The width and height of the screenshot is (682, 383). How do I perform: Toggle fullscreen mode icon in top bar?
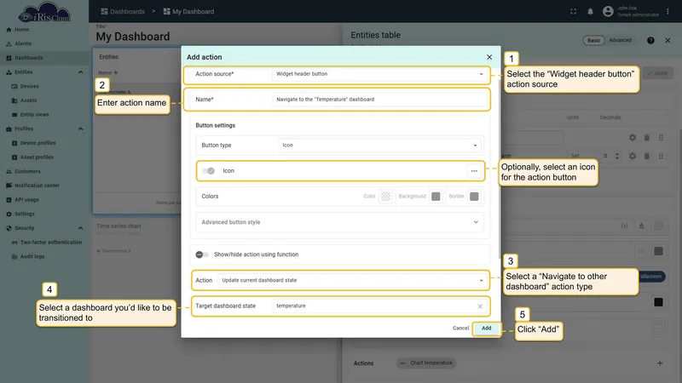(x=573, y=12)
